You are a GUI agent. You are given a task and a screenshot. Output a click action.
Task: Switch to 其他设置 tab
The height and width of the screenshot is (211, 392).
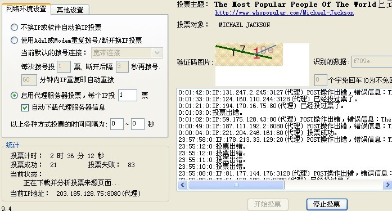pyautogui.click(x=70, y=10)
